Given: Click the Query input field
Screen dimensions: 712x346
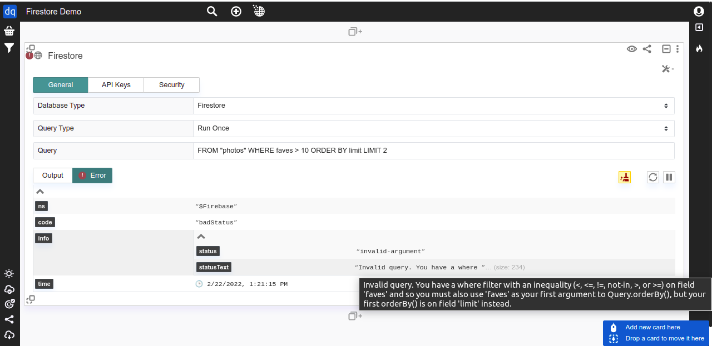Looking at the screenshot, I should pos(434,151).
